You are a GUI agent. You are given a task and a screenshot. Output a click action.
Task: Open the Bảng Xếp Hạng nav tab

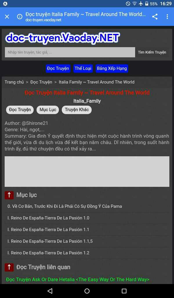coord(112,68)
